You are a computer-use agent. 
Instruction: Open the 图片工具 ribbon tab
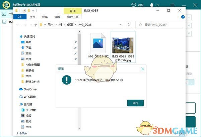point(73,17)
